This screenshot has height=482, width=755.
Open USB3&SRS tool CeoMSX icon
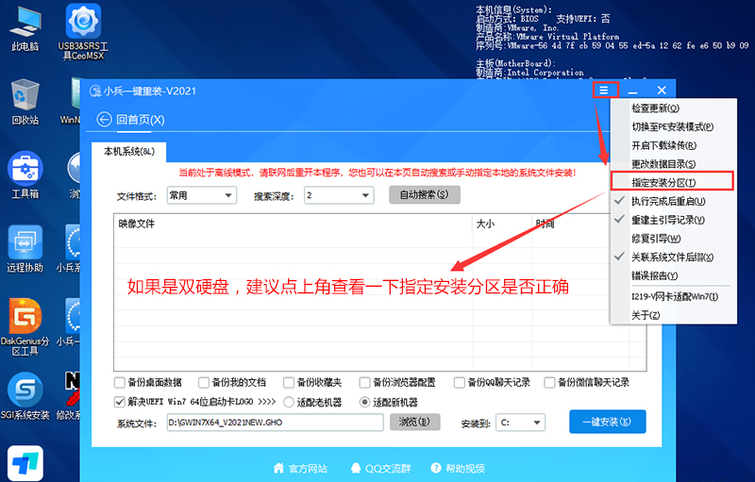[x=83, y=32]
